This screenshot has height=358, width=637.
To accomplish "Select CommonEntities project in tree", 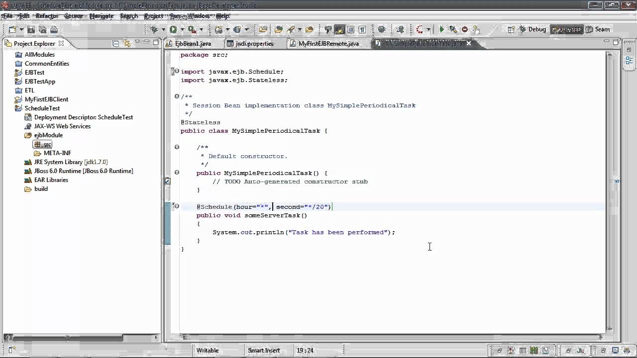I will (47, 64).
